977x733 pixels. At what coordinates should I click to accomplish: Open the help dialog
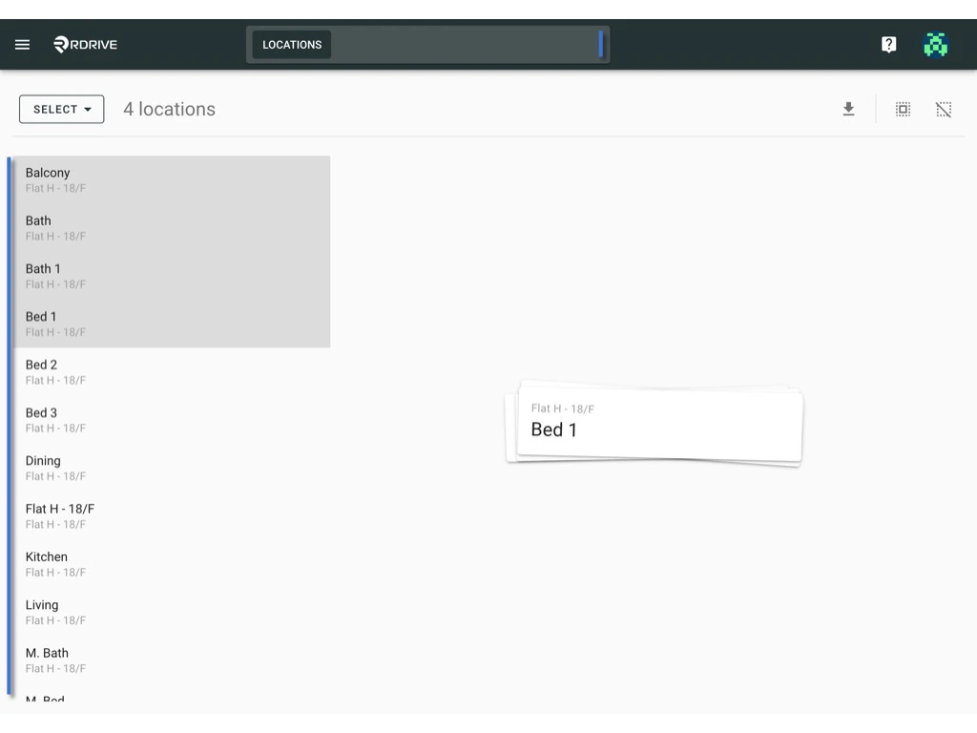[888, 44]
